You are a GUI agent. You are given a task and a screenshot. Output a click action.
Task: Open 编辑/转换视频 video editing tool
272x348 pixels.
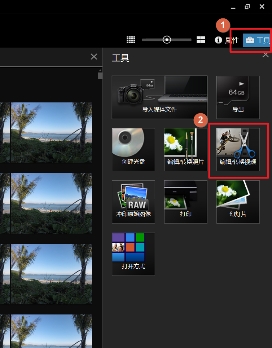click(x=238, y=149)
